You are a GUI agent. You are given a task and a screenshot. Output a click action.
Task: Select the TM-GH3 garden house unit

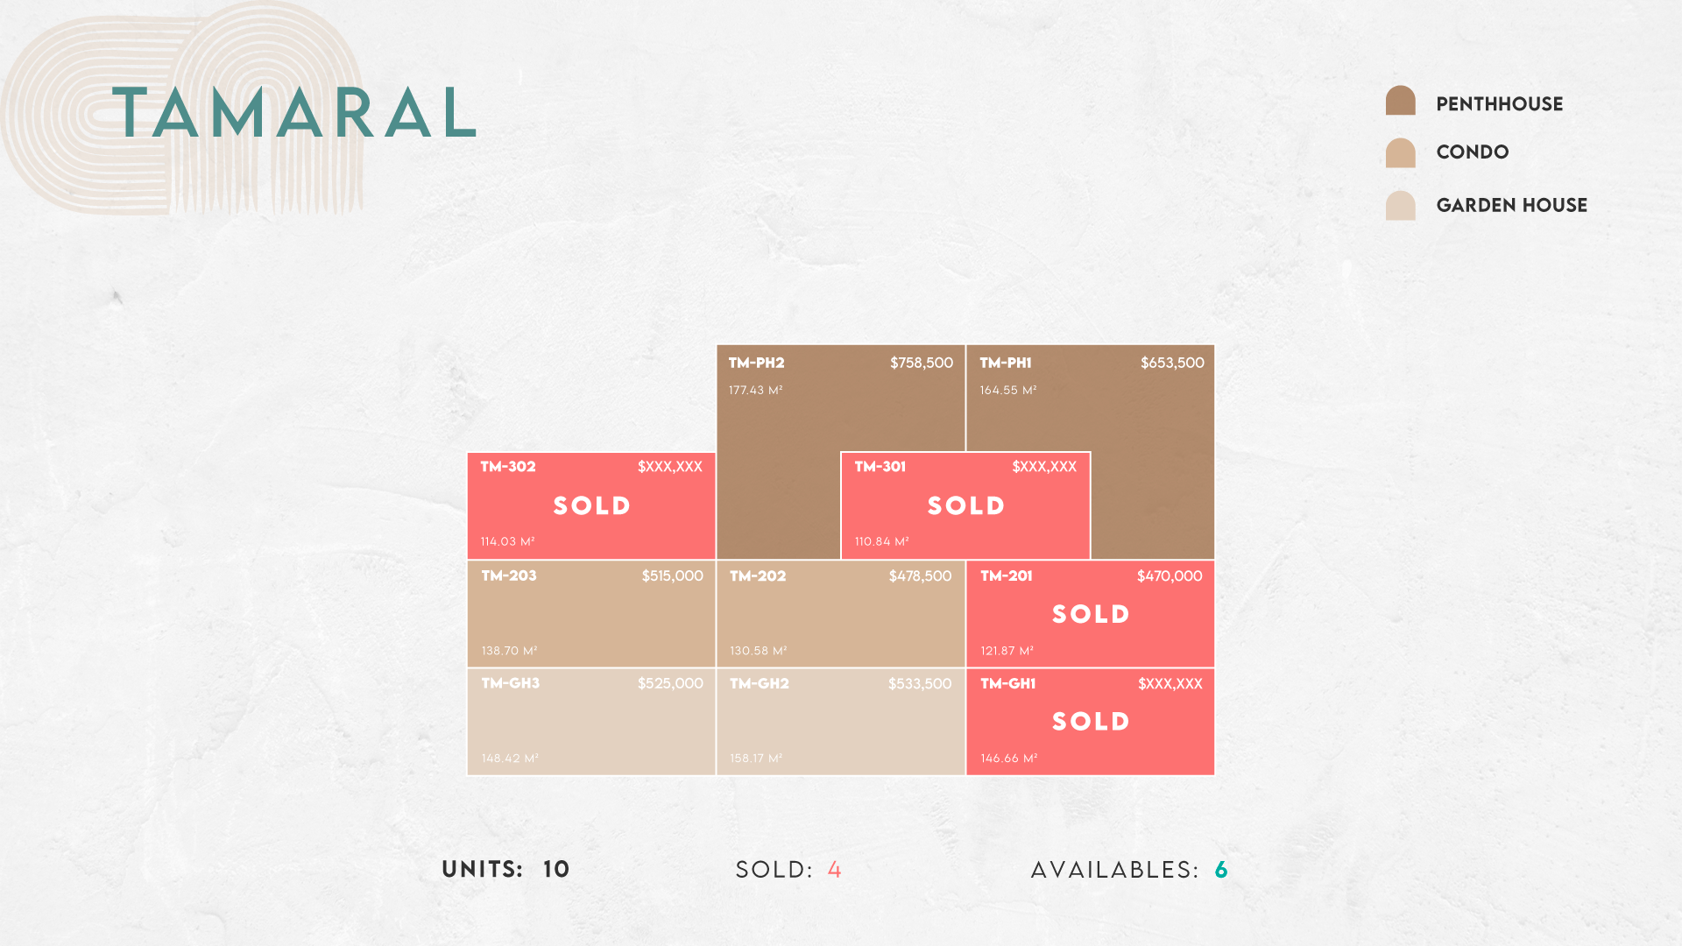591,722
